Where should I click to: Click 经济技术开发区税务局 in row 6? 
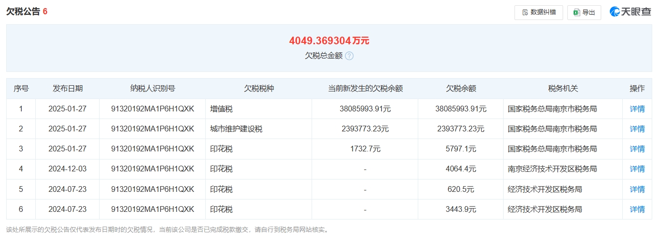click(545, 209)
